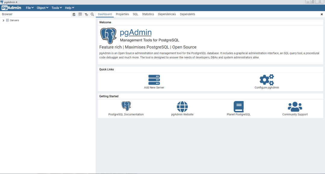This screenshot has width=325, height=174.
Task: Click the Quick Links section header
Action: tap(107, 69)
